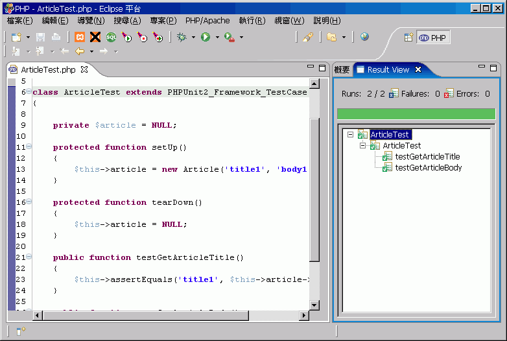The image size is (507, 341).
Task: Open the 執行(R) menu
Action: tap(252, 21)
